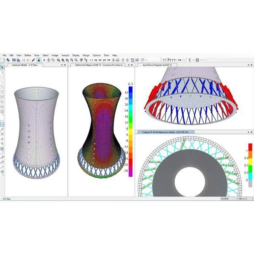254x254 pixels.
Task: Select the Pan hand tool
Action: pos(81,60)
